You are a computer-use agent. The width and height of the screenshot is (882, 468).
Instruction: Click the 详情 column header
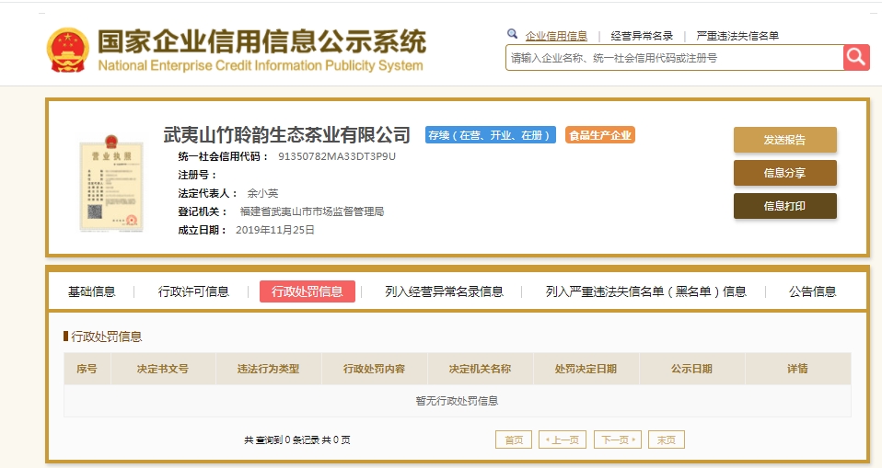(797, 369)
